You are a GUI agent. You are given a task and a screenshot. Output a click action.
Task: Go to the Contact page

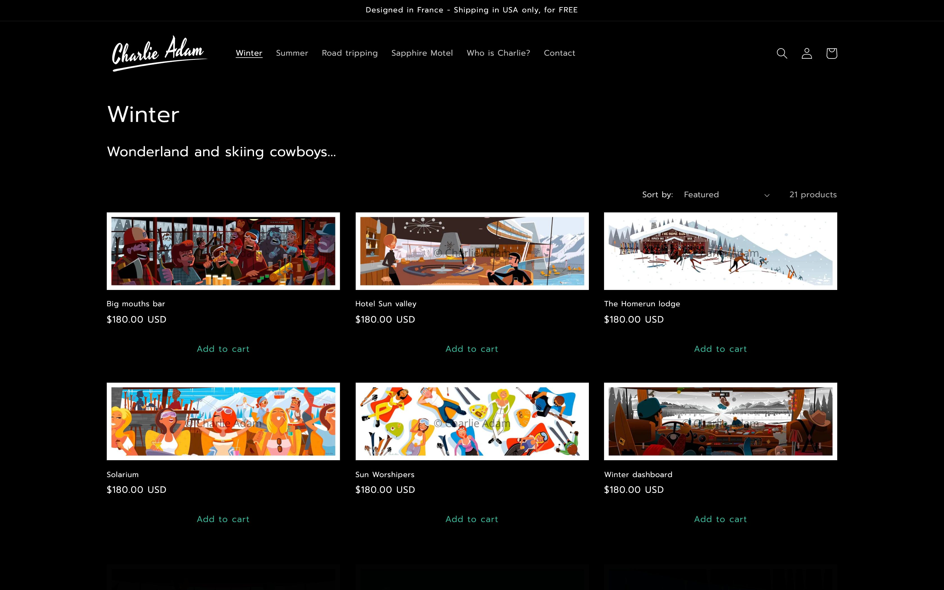click(559, 53)
